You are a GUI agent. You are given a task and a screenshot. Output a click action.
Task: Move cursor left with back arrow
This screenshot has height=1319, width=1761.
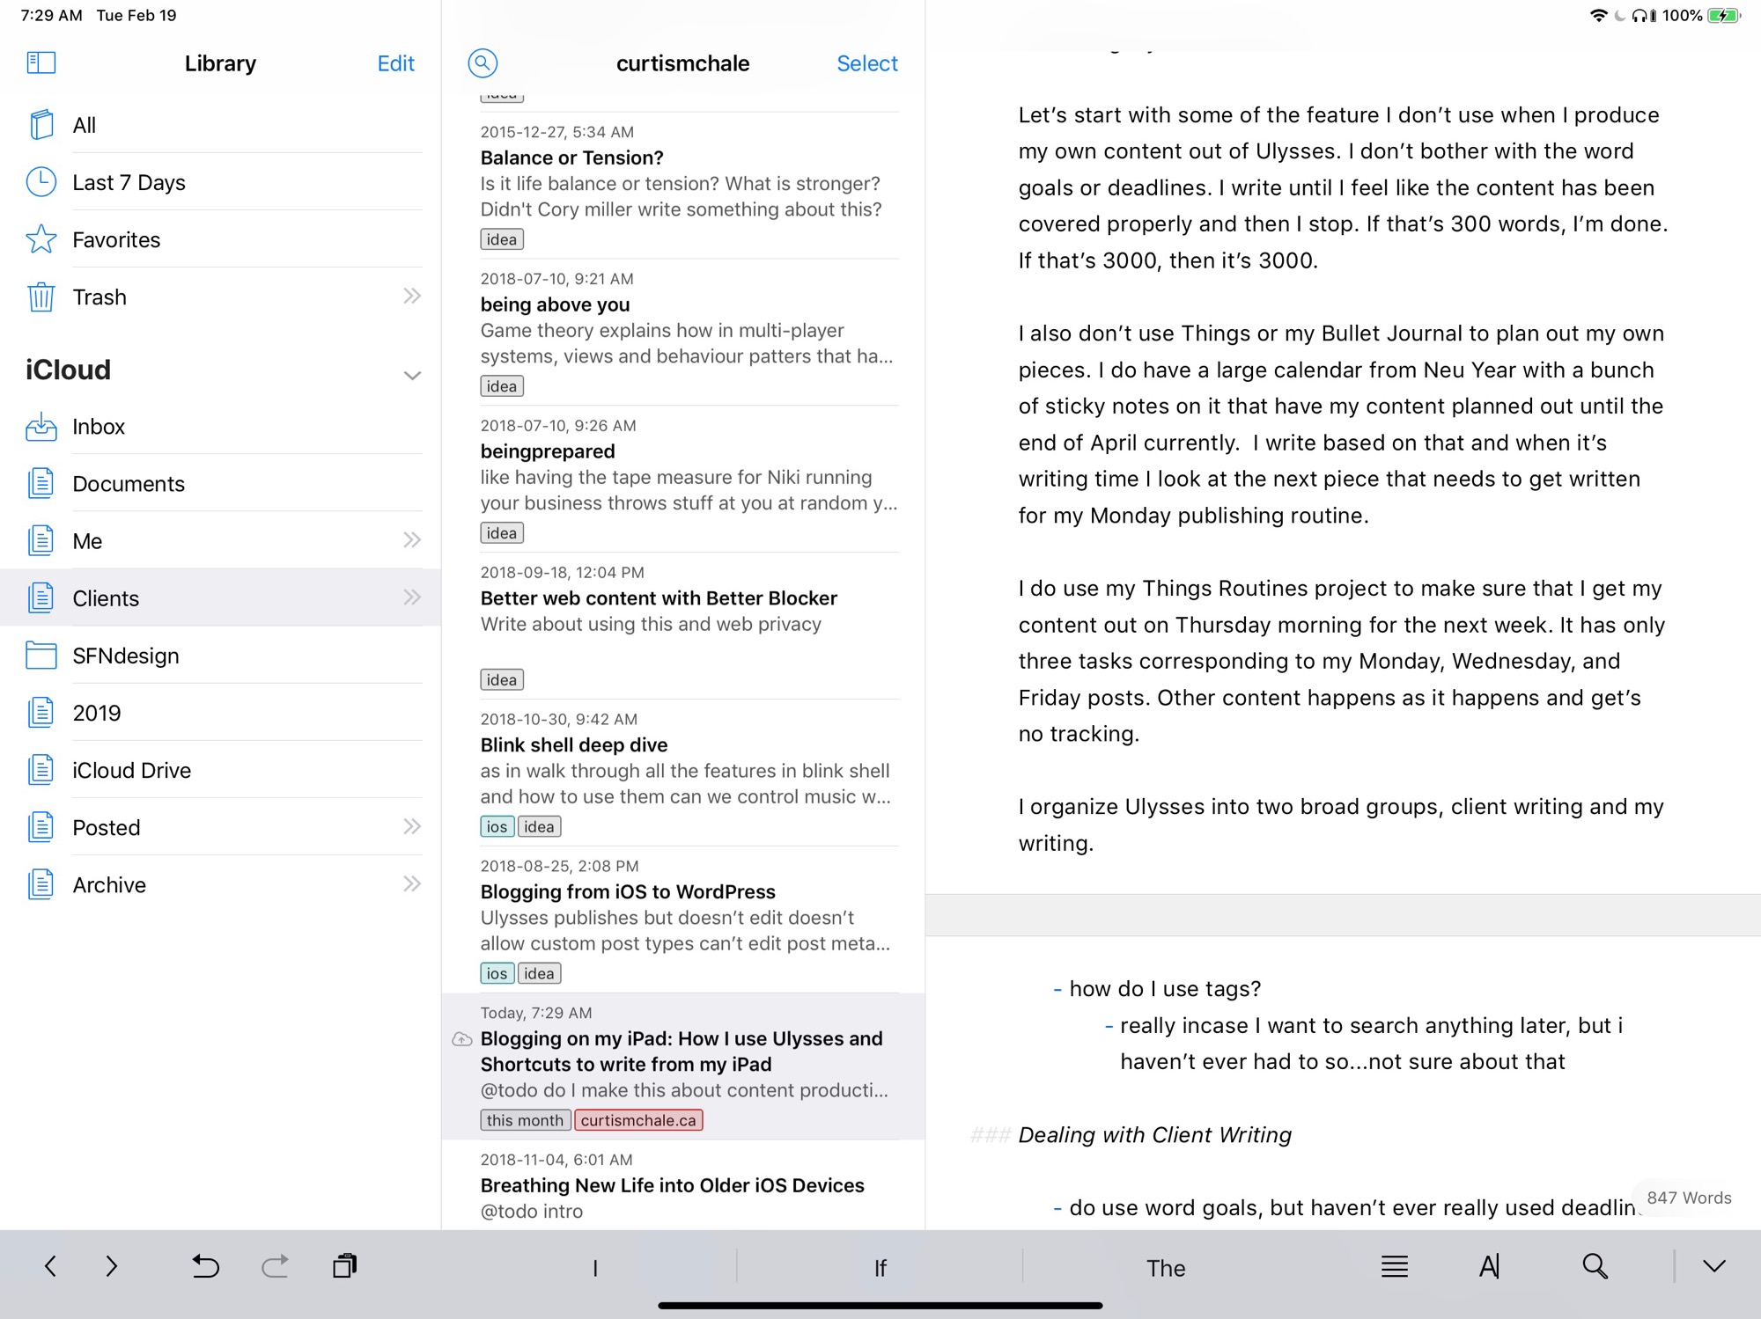point(50,1266)
